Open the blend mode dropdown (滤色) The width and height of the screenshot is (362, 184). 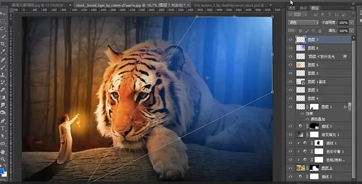point(303,23)
